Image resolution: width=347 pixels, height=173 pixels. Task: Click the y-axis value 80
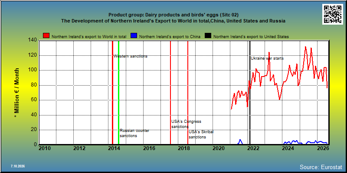(x=34, y=85)
